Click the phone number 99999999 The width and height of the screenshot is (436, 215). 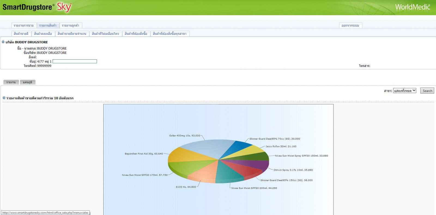44,66
